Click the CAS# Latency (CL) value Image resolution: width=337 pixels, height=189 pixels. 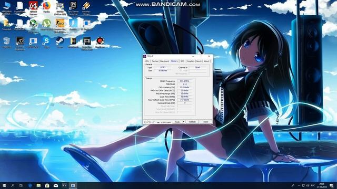click(x=184, y=88)
